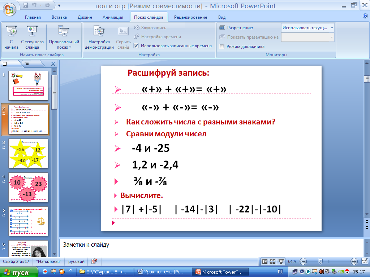The height and width of the screenshot is (277, 370).
Task: Open taskbar folder 'E:\PC\урок в 6 кл...'
Action: 105,272
